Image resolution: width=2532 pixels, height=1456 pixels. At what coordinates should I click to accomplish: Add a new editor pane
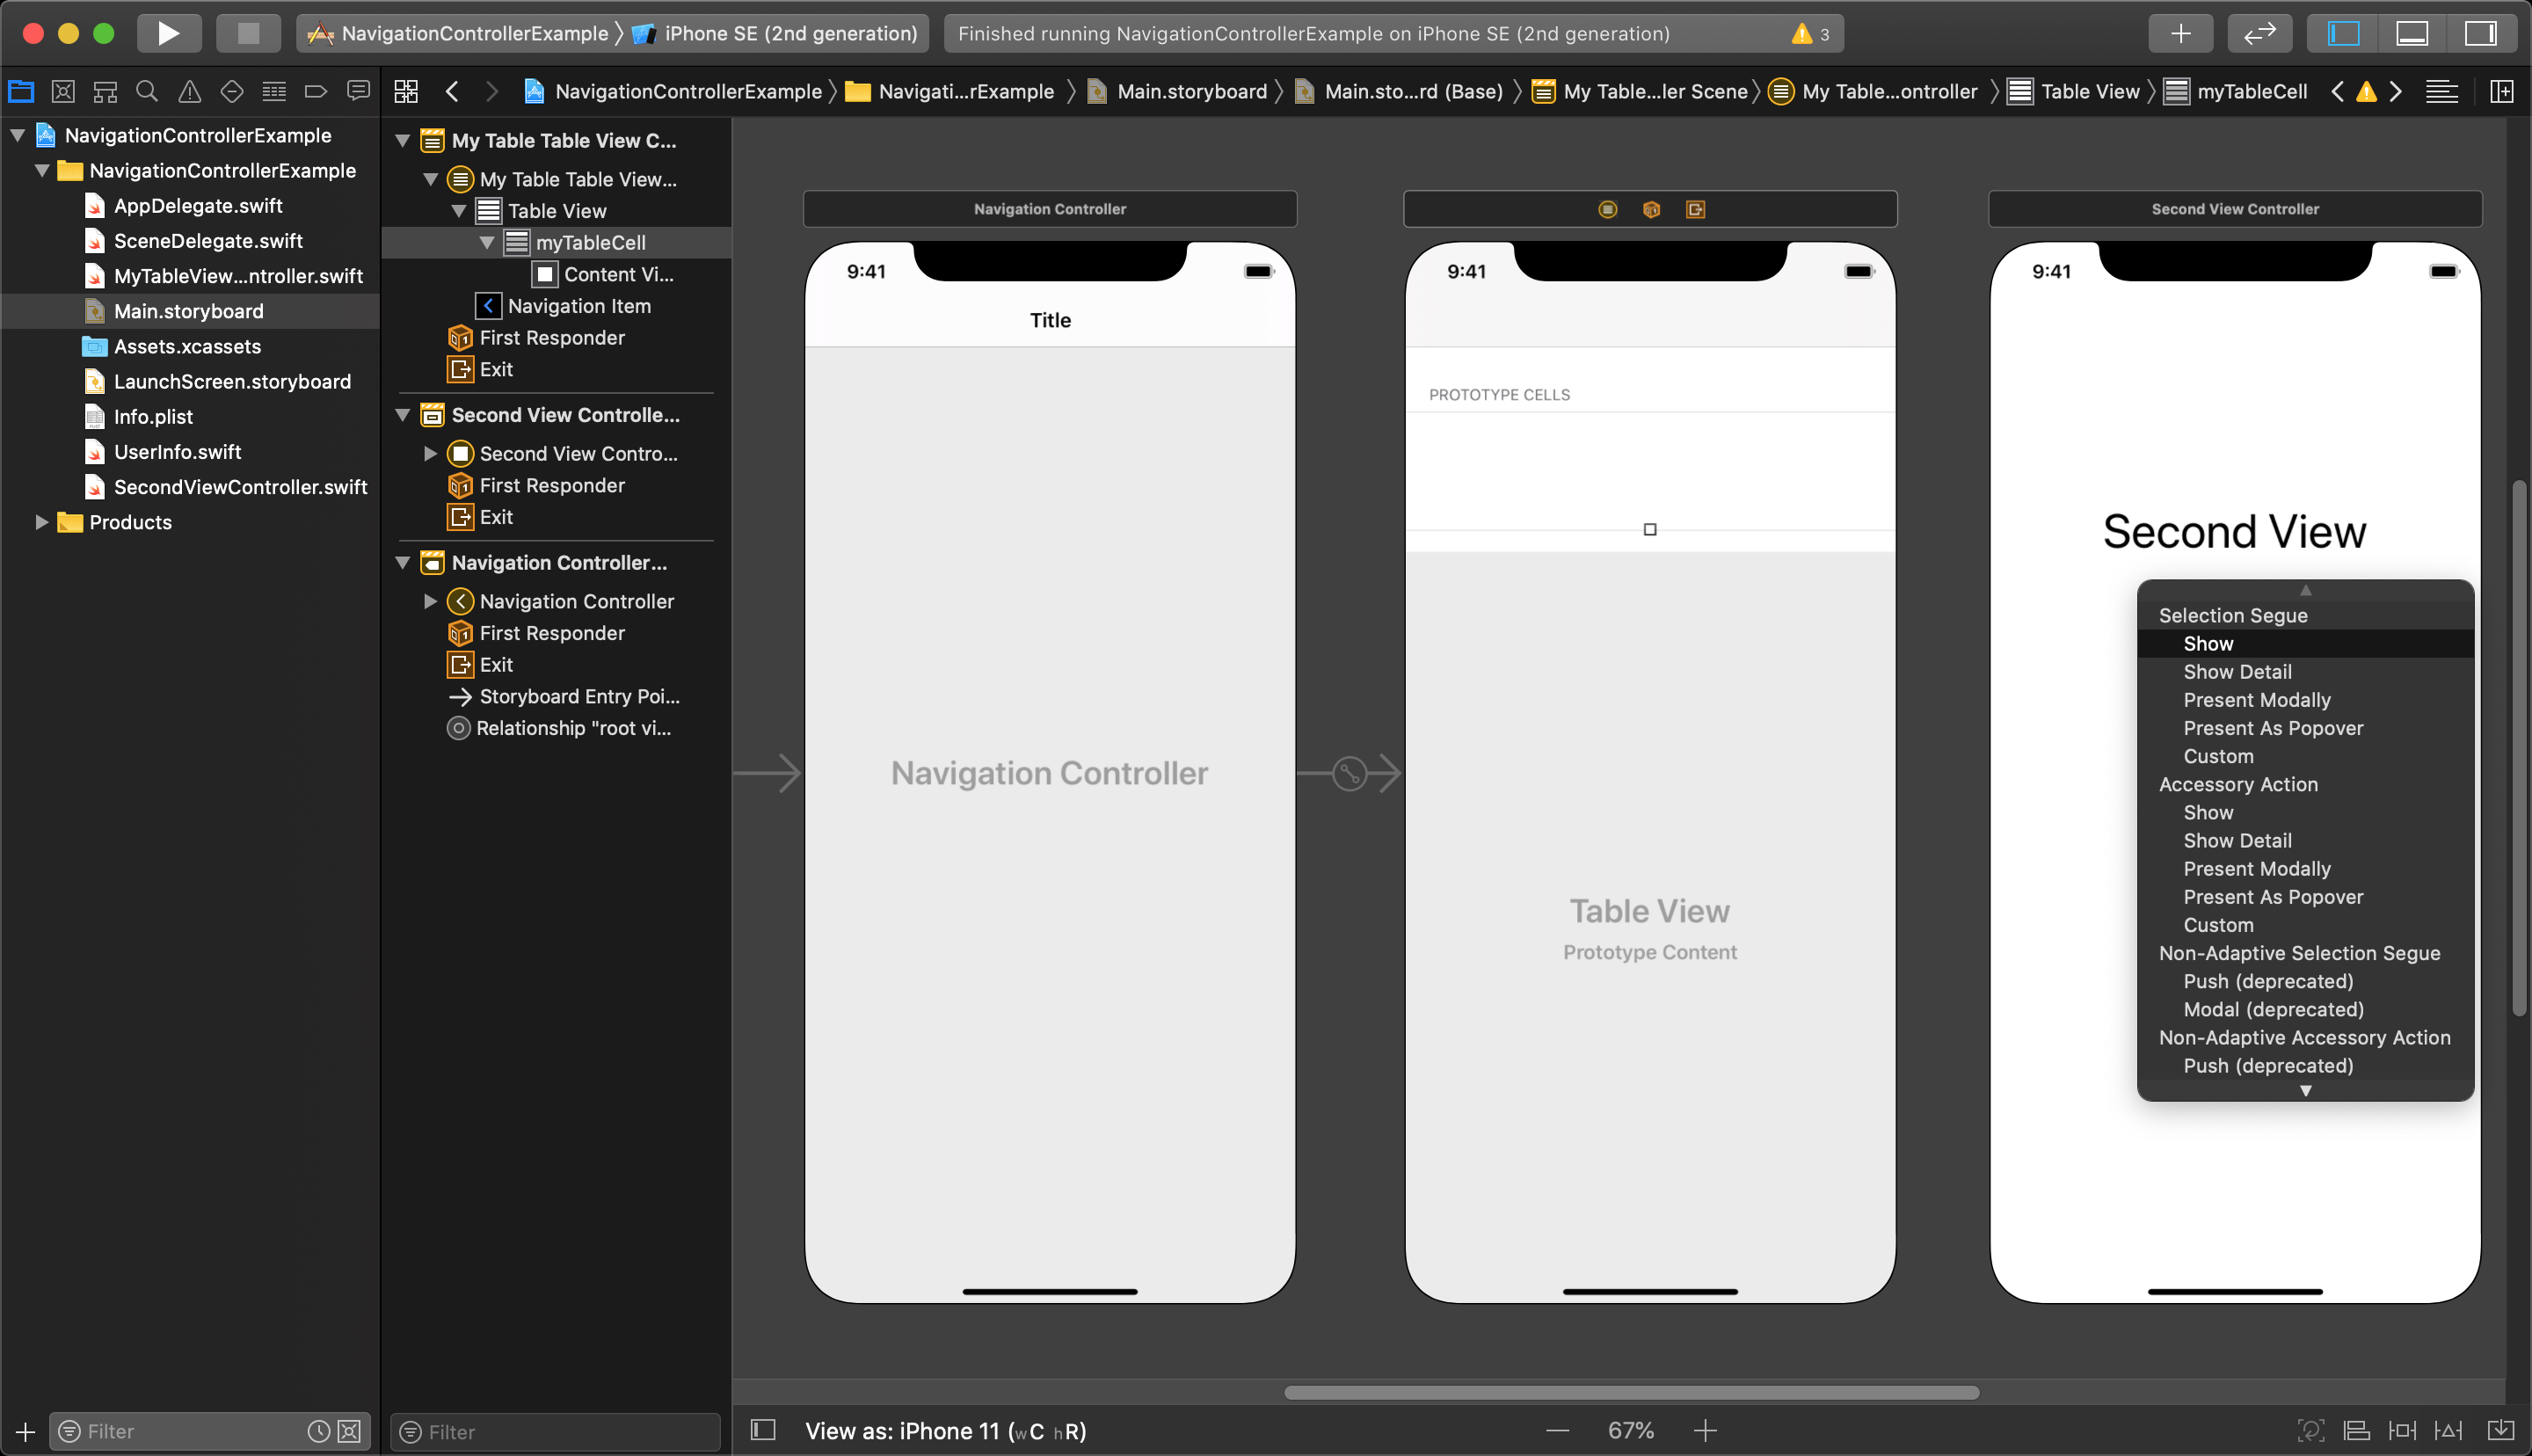click(2502, 92)
